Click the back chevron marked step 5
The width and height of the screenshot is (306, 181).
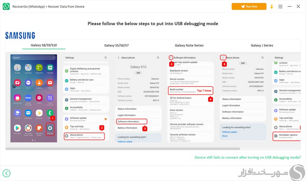pyautogui.click(x=171, y=58)
